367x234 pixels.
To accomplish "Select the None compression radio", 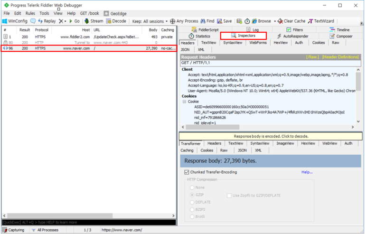I will tap(192, 187).
